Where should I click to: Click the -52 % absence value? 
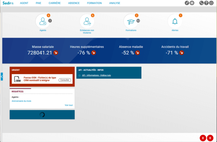(128, 53)
